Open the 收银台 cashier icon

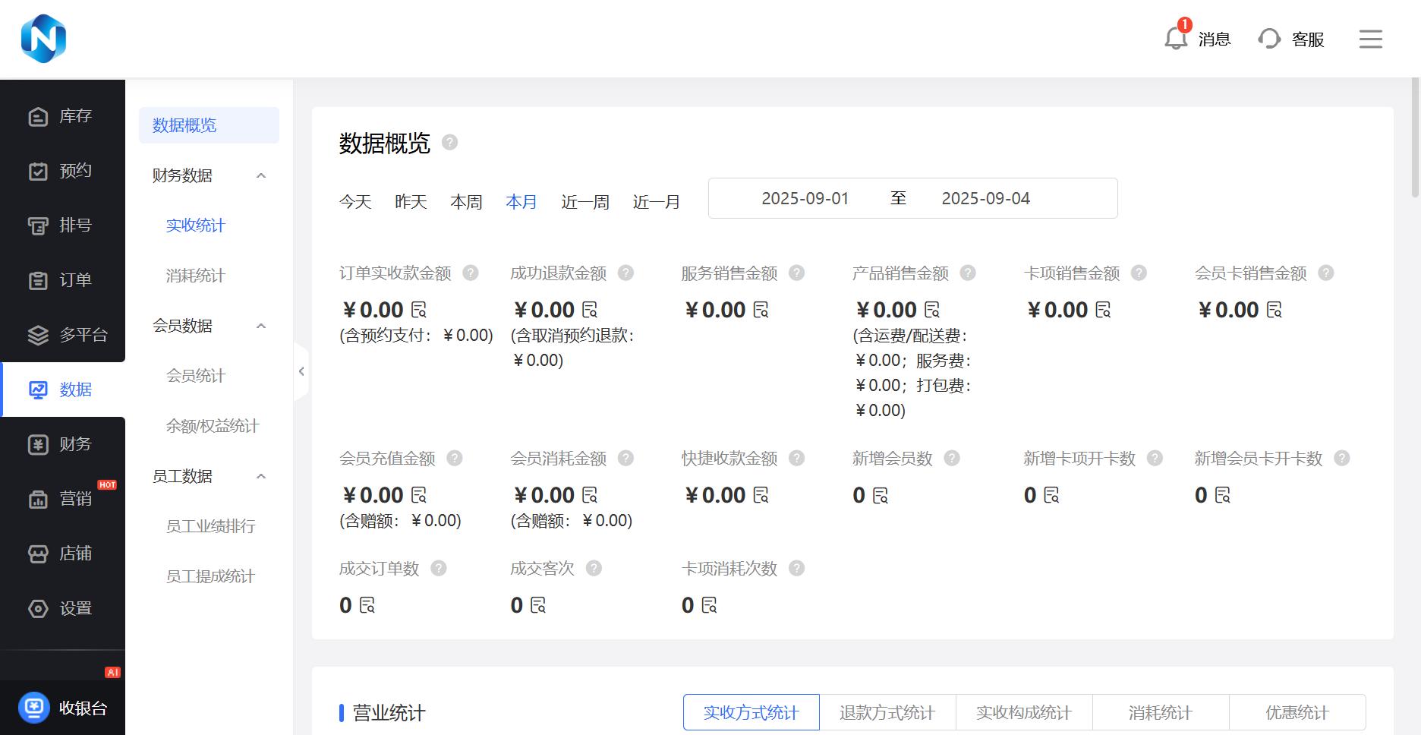click(x=34, y=708)
